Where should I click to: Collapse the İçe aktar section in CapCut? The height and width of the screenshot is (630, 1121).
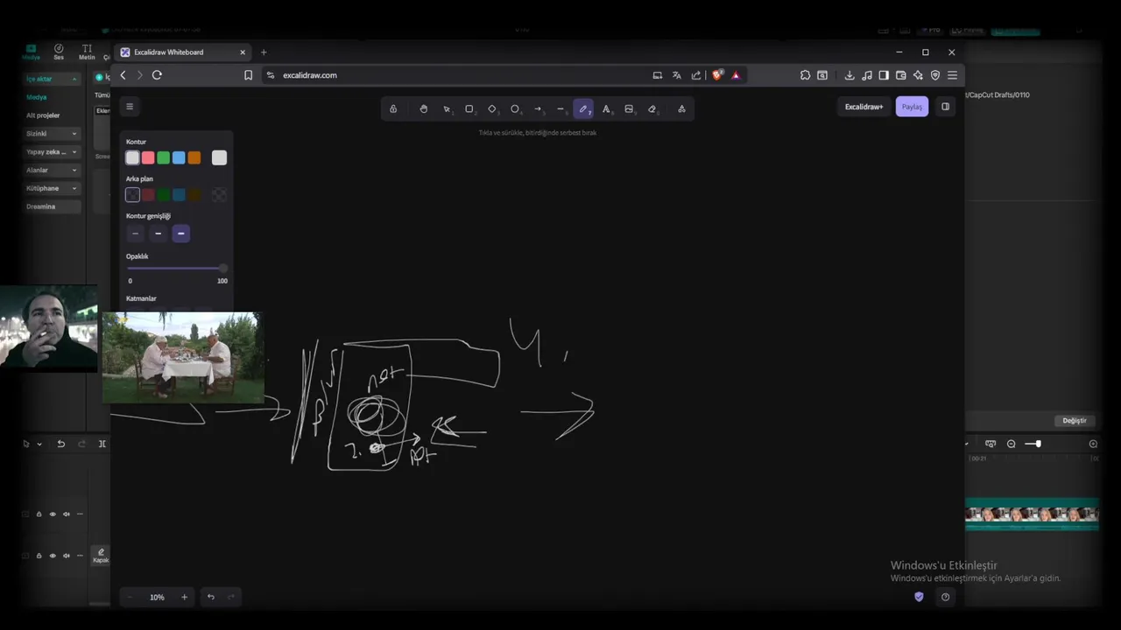tap(53, 79)
